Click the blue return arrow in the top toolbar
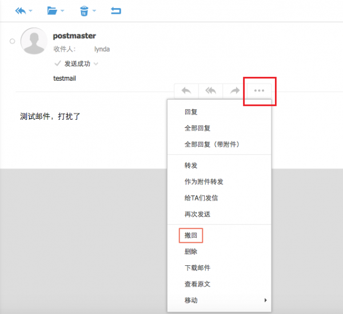Viewport: 343px width, 314px height. tap(116, 10)
